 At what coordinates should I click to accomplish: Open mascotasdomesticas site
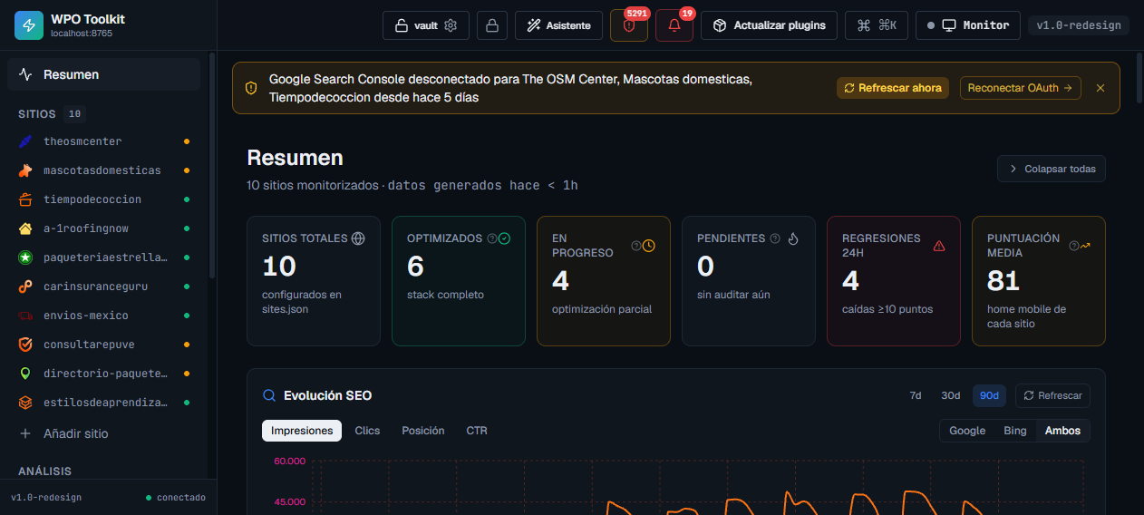pyautogui.click(x=103, y=170)
